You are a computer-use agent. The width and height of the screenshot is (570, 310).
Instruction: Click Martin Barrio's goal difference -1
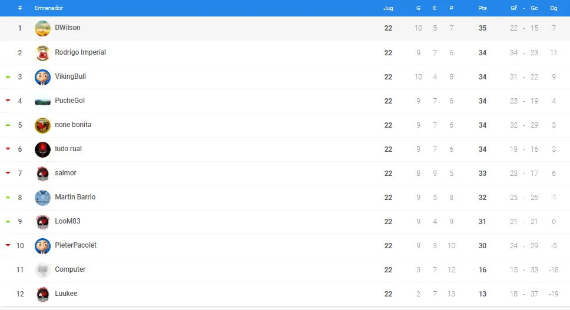tap(554, 198)
